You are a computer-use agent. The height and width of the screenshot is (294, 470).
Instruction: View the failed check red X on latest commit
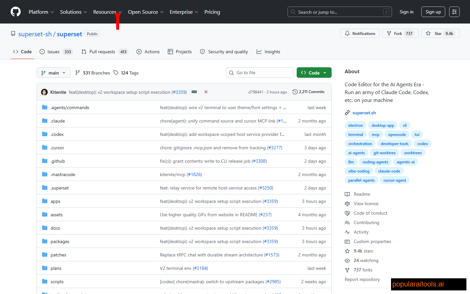tap(206, 92)
